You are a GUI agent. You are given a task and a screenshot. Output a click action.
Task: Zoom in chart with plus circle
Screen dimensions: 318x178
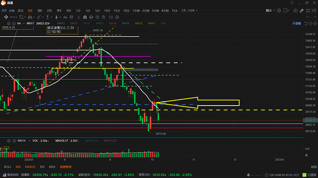[315, 23]
